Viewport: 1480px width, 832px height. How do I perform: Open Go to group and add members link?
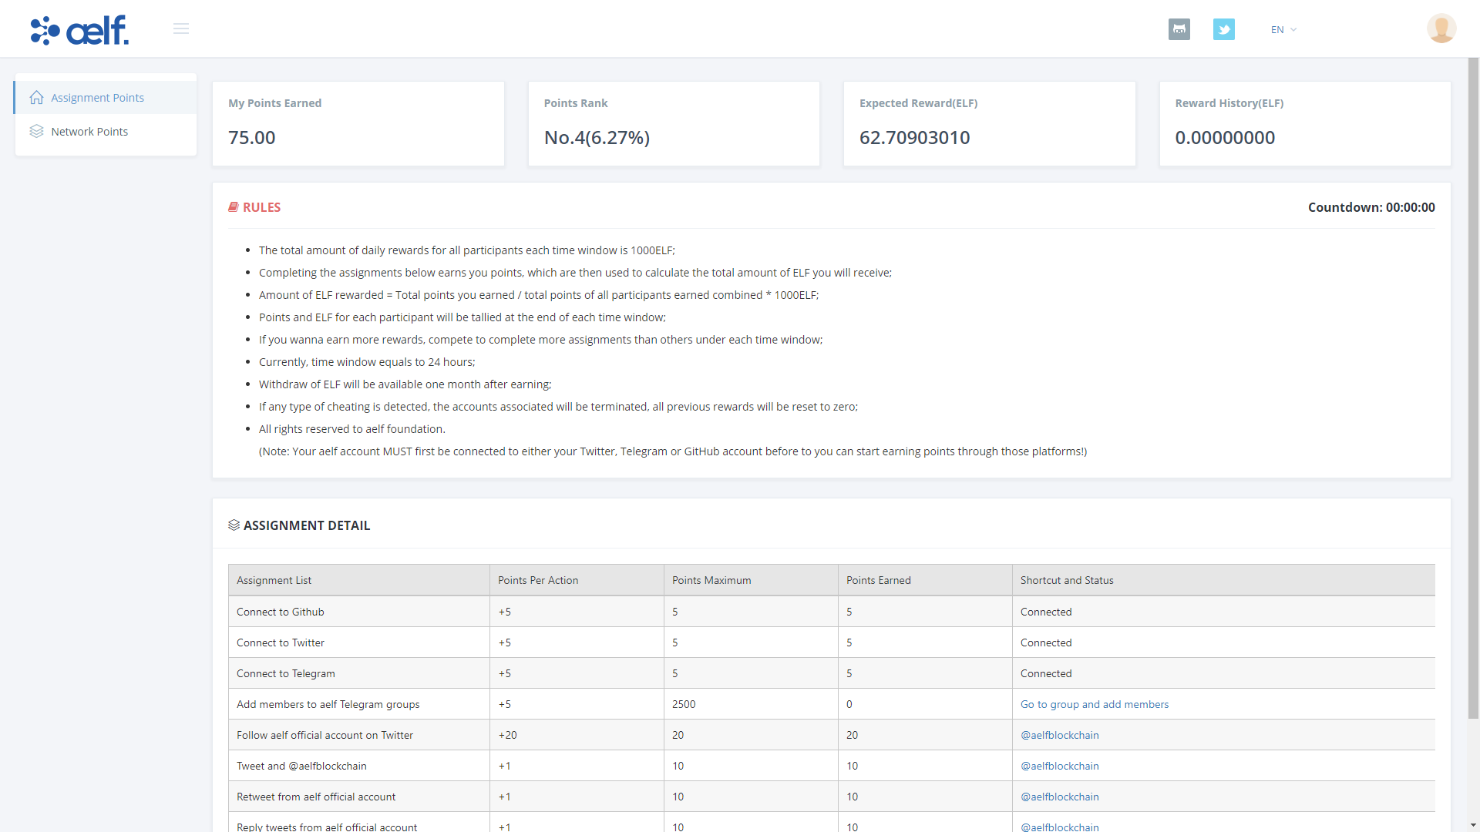coord(1094,704)
